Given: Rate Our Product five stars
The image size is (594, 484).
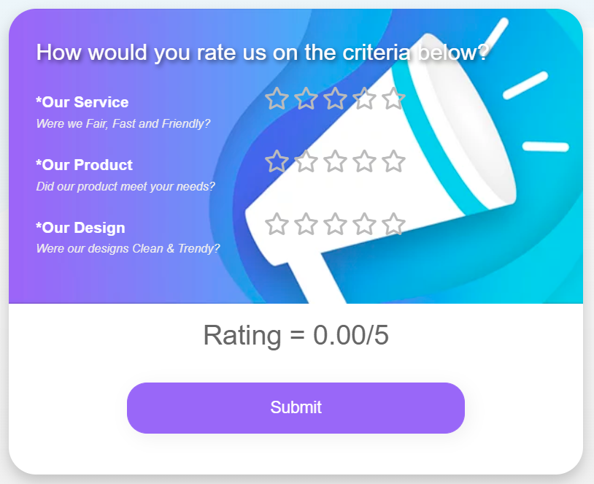Looking at the screenshot, I should (x=393, y=161).
